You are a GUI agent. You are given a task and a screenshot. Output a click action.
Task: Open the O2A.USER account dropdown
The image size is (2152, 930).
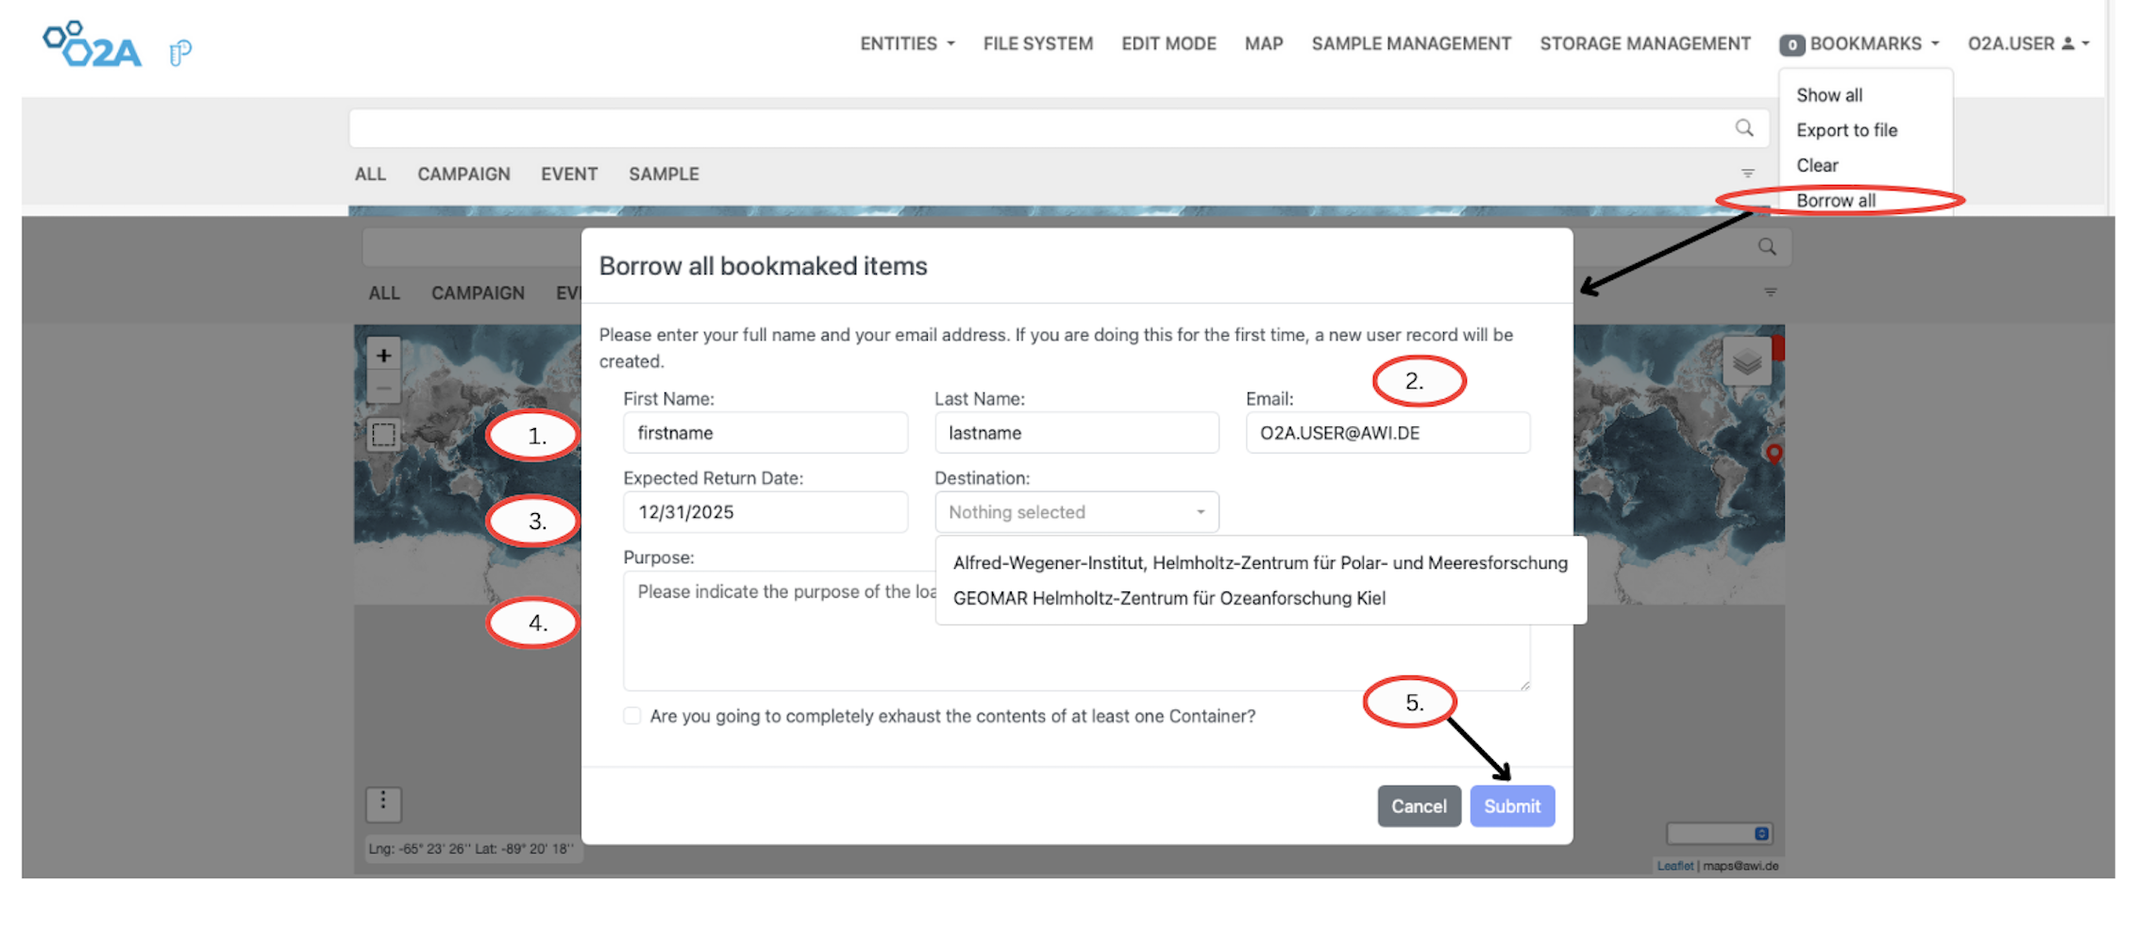coord(2027,43)
